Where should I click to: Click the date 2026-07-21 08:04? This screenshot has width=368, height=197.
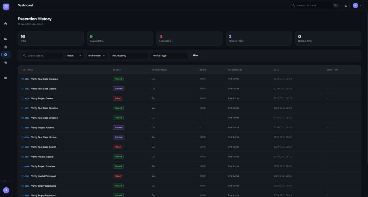tap(283, 186)
